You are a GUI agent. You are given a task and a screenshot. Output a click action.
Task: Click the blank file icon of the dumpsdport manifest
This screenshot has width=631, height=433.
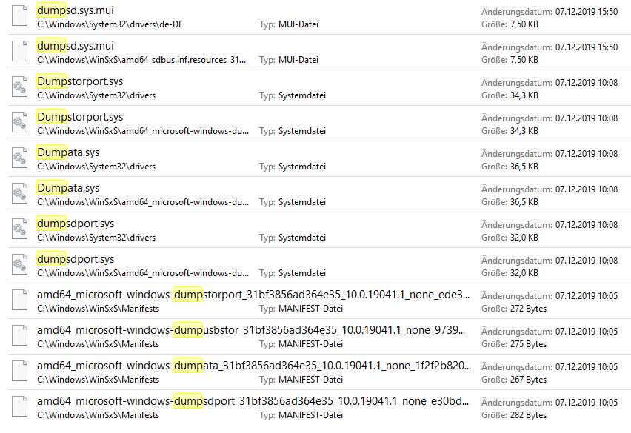tap(20, 406)
